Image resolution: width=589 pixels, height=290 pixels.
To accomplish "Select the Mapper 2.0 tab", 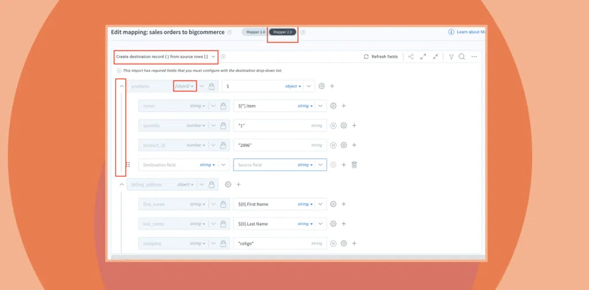I will click(284, 32).
